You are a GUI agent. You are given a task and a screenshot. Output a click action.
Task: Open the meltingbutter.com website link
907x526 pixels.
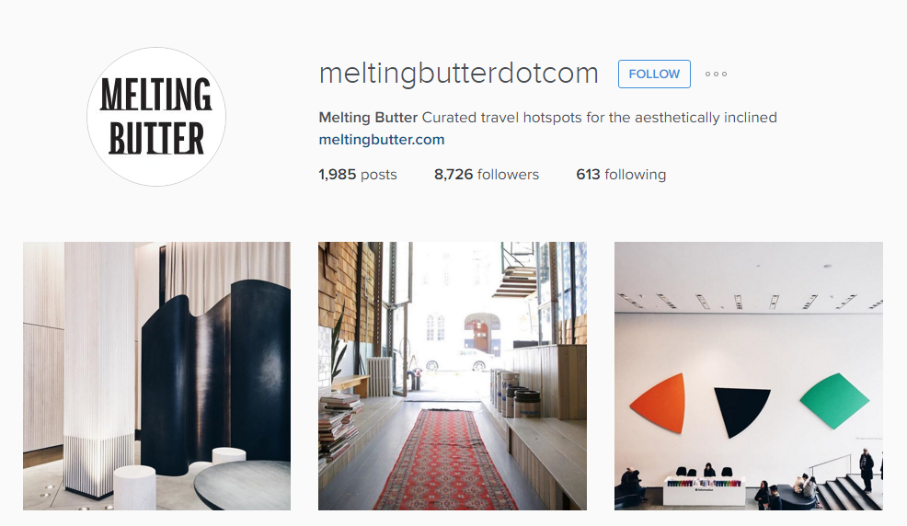[381, 139]
